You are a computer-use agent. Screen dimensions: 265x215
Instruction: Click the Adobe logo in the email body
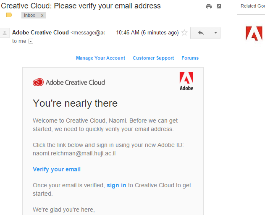point(186,81)
